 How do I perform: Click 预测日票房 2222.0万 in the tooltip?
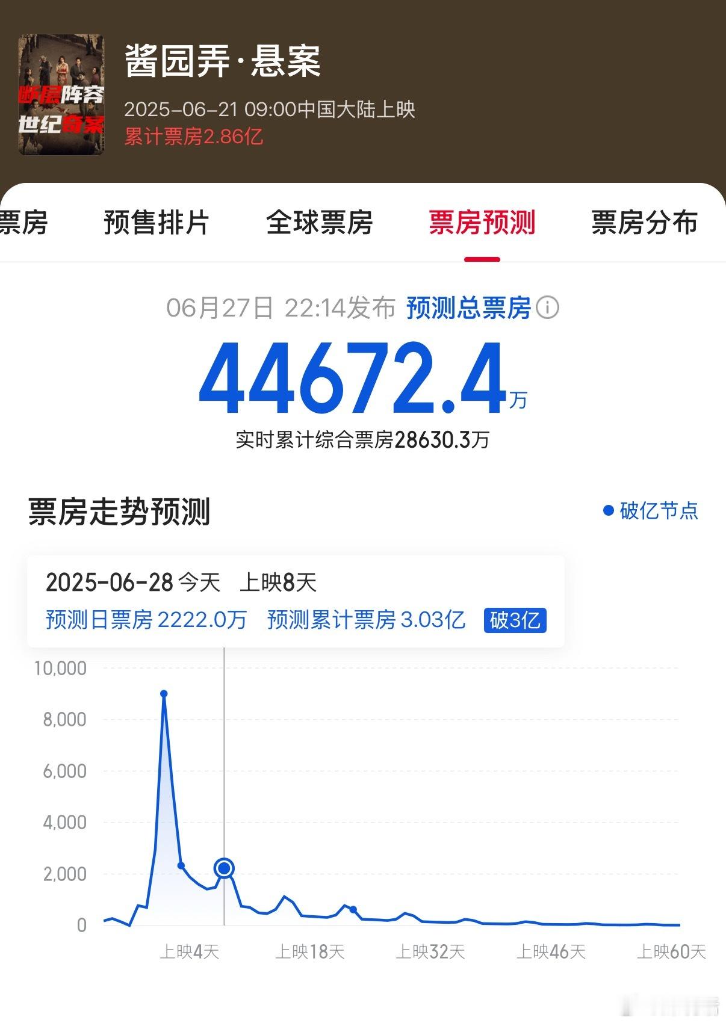(146, 620)
